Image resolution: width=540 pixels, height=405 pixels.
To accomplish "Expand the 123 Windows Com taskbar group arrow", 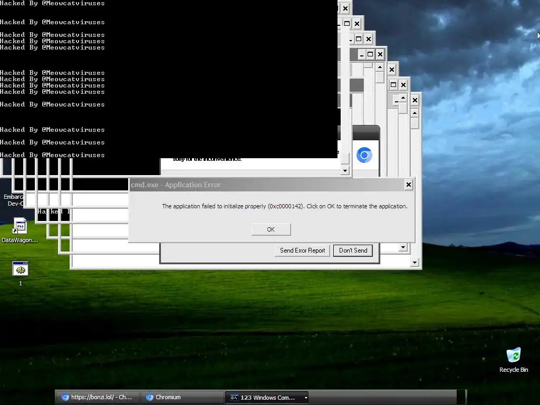I will (x=306, y=398).
